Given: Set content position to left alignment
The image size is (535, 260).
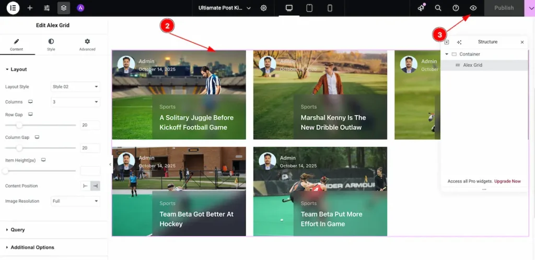Looking at the screenshot, I should [x=86, y=186].
